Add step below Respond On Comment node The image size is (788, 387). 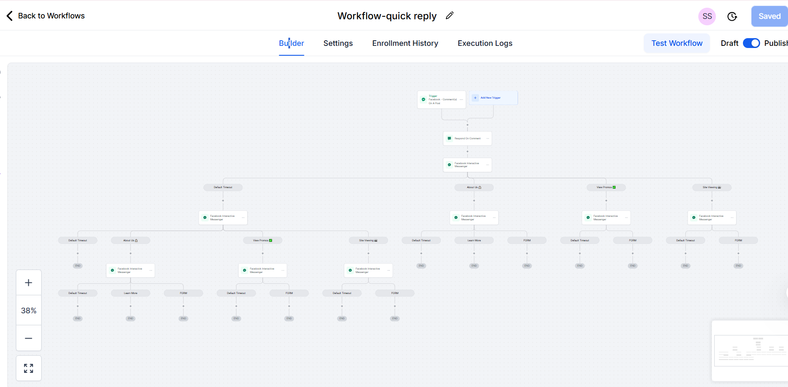[467, 151]
